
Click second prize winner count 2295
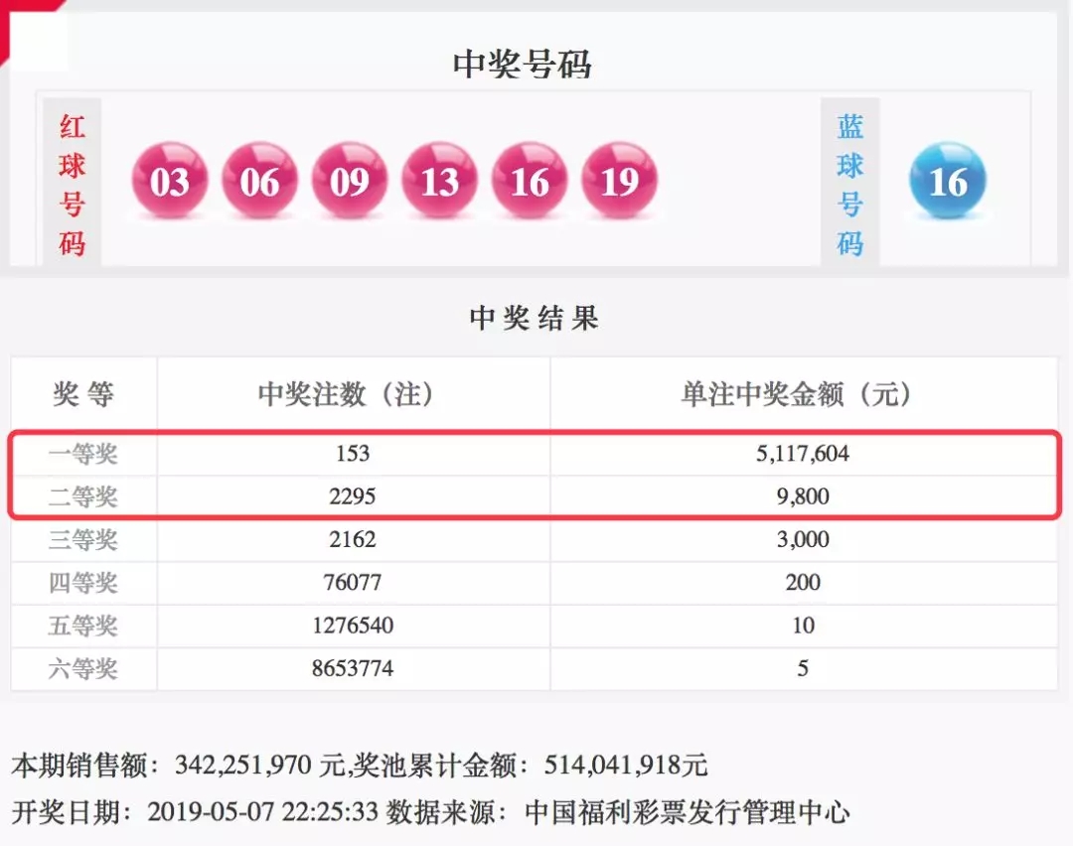[353, 496]
